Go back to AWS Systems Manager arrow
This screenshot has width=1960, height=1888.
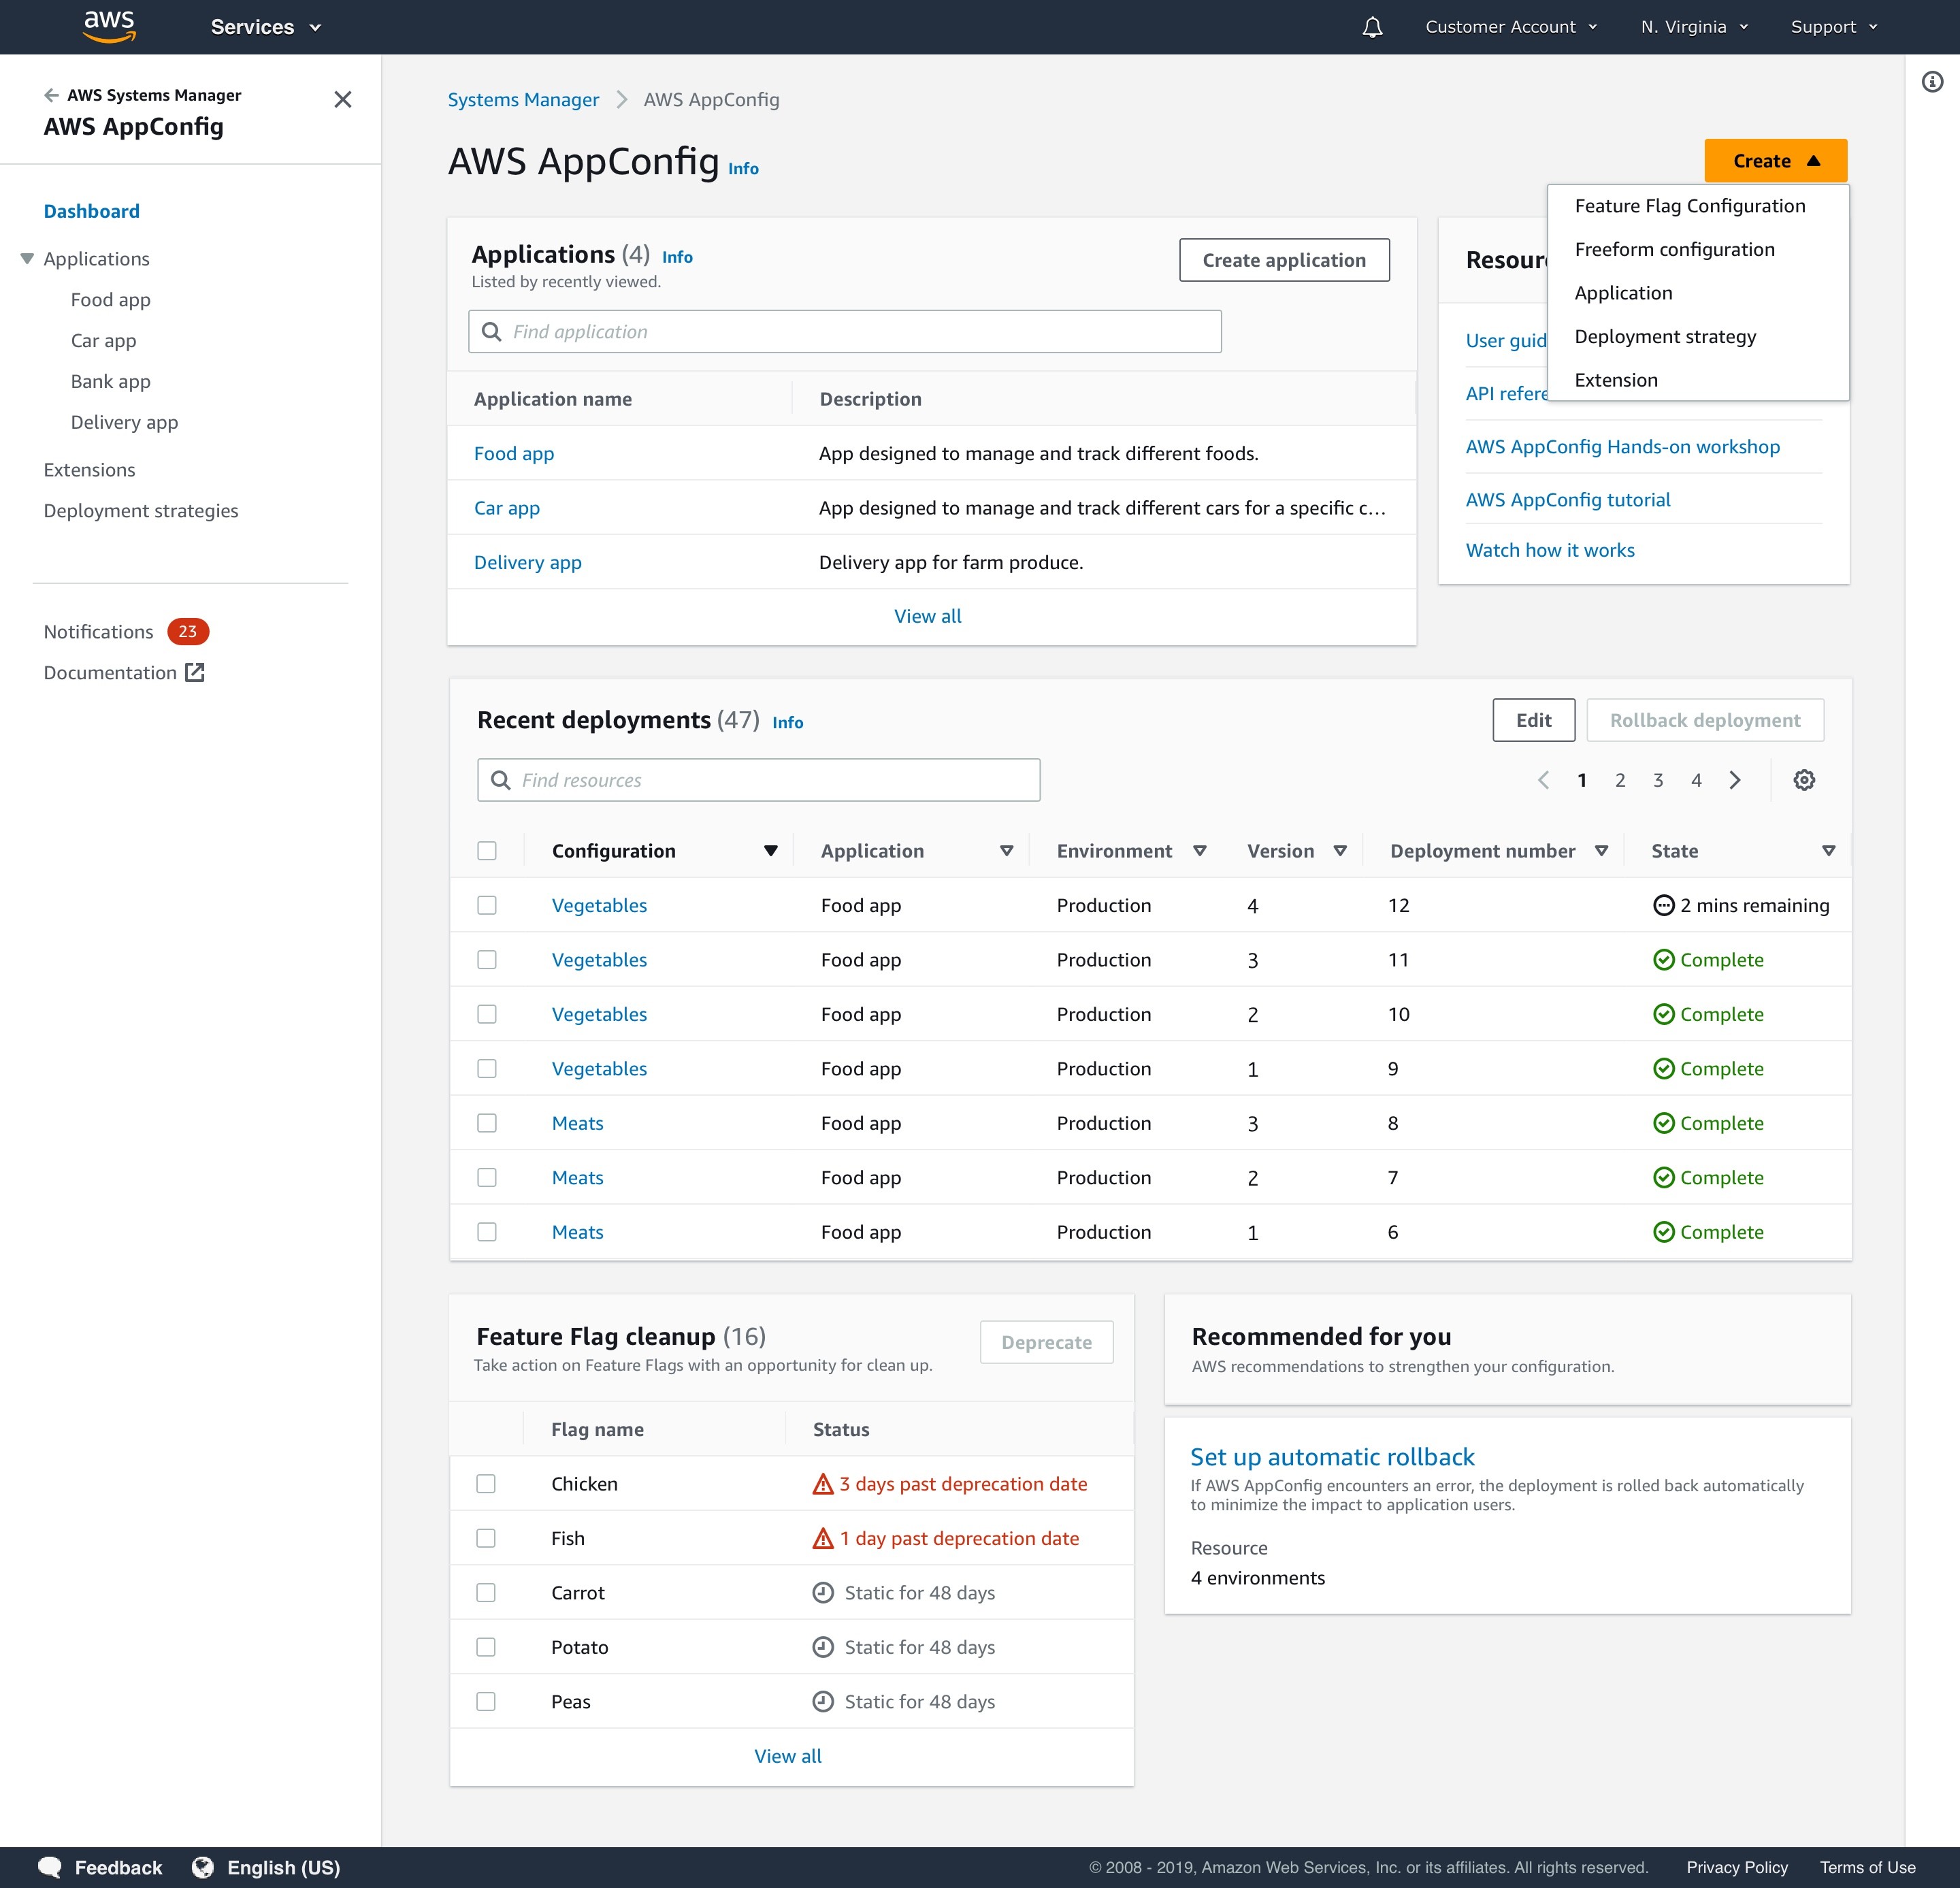point(51,95)
